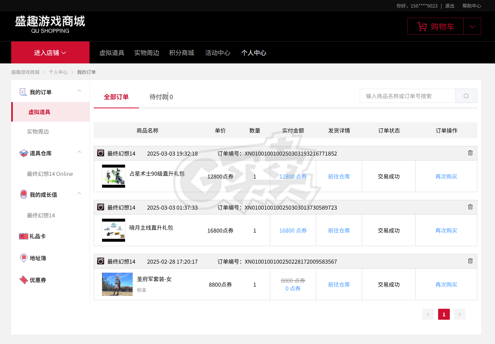Viewport: 495px width, 344px height.
Task: Click the trash icon on the 晓月主线直升礼包 order
Action: 470,207
